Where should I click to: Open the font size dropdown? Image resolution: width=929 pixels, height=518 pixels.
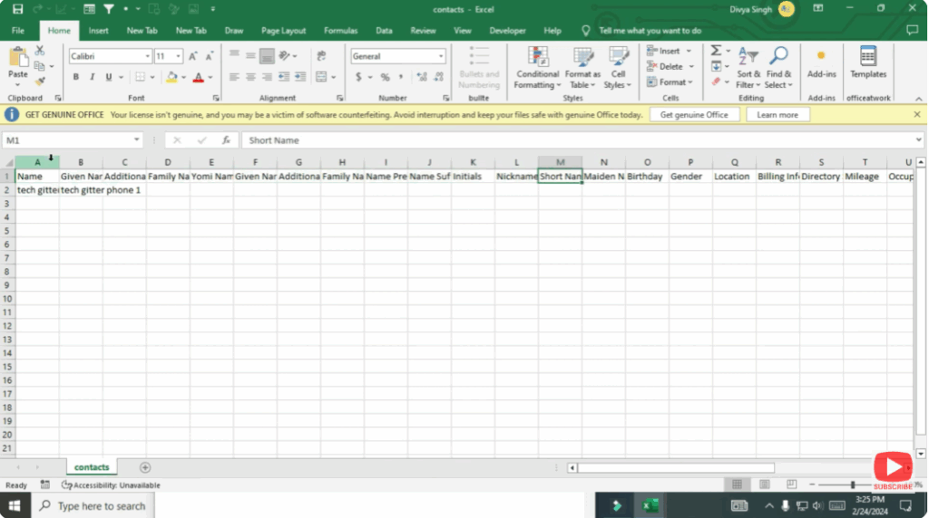click(178, 56)
